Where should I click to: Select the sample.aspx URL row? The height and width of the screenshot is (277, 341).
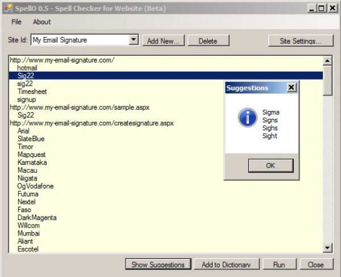click(80, 108)
